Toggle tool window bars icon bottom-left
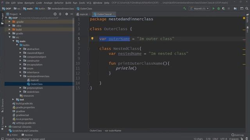Screen dimensions: 250x140 point(2,139)
